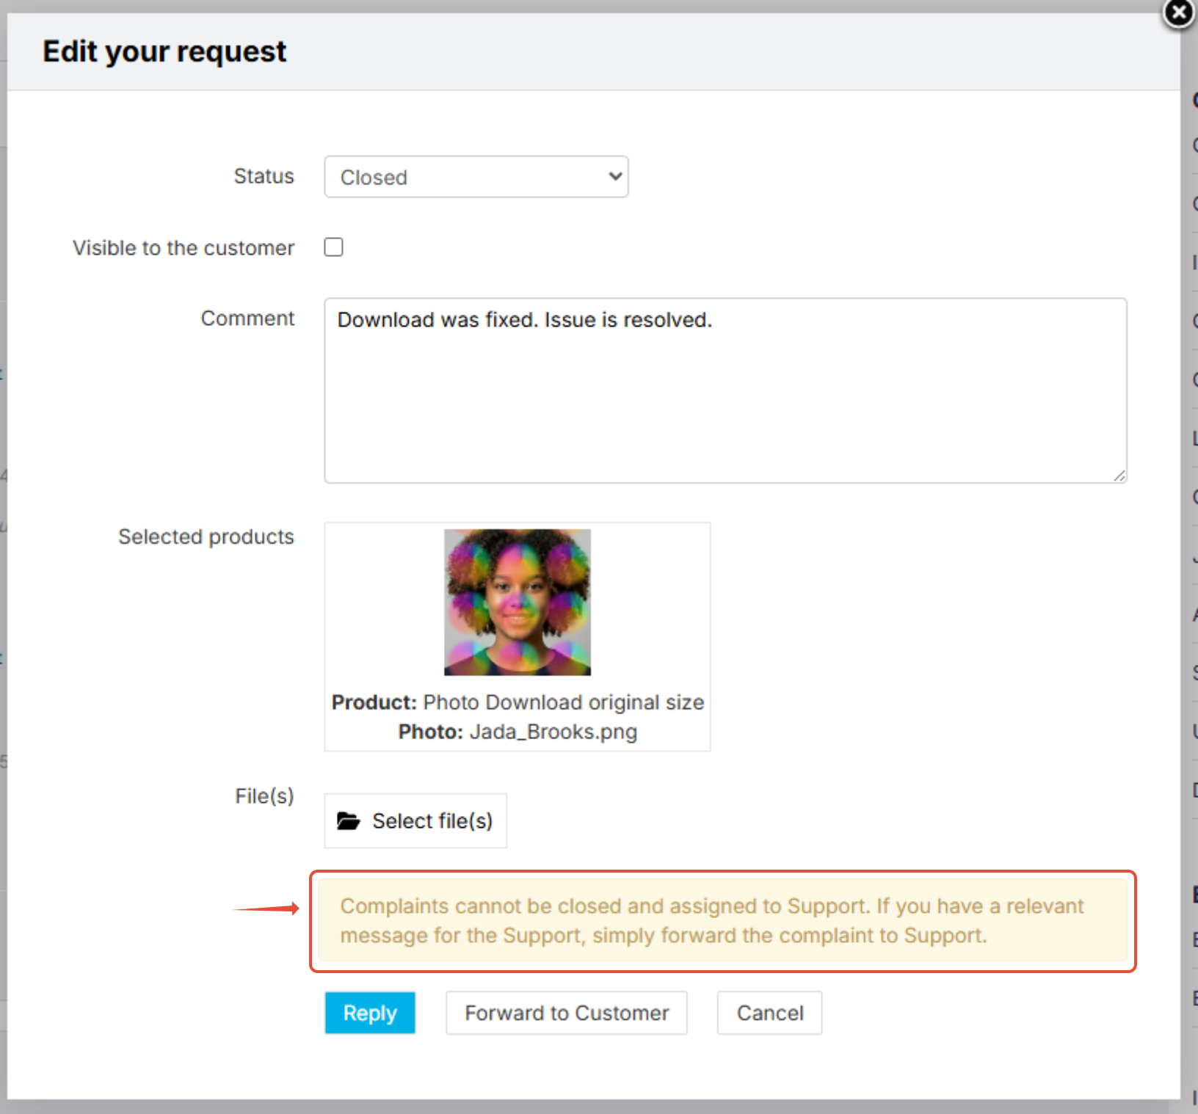This screenshot has height=1114, width=1198.
Task: Click the open folder icon
Action: (348, 820)
